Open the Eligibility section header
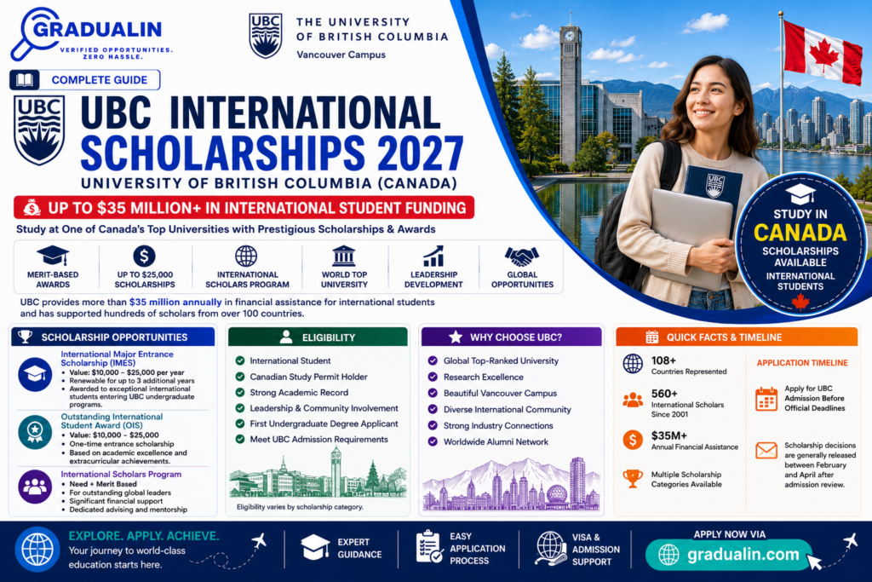Image resolution: width=872 pixels, height=582 pixels. tap(318, 337)
